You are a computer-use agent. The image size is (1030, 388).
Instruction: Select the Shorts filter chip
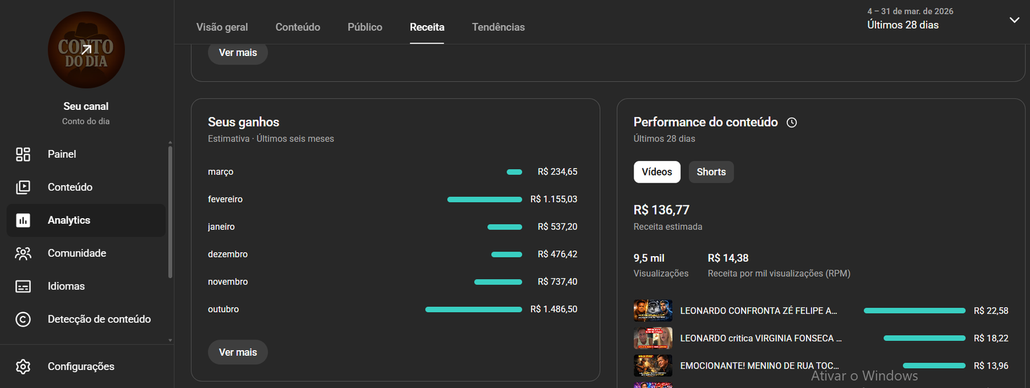pos(711,172)
